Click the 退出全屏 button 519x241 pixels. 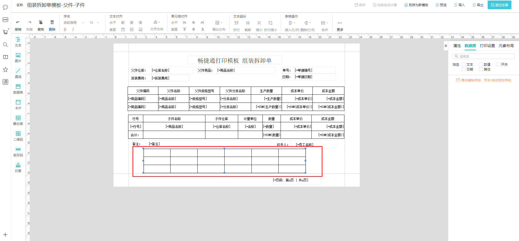click(x=499, y=5)
